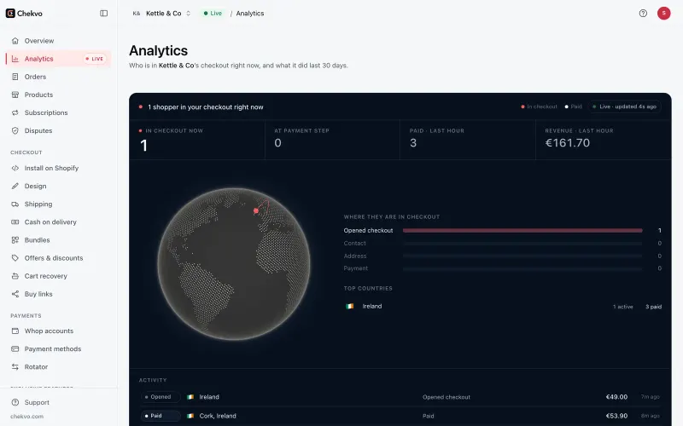Click the Live status badge in header
Image resolution: width=683 pixels, height=426 pixels.
213,14
